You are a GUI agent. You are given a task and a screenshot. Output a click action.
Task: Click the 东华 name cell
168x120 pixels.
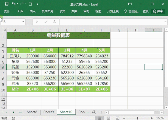(x=15, y=61)
